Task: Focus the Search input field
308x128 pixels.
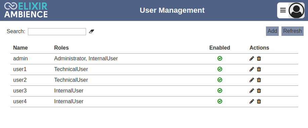Action: (x=57, y=32)
